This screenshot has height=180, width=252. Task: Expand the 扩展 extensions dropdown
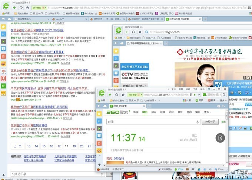pyautogui.click(x=193, y=100)
